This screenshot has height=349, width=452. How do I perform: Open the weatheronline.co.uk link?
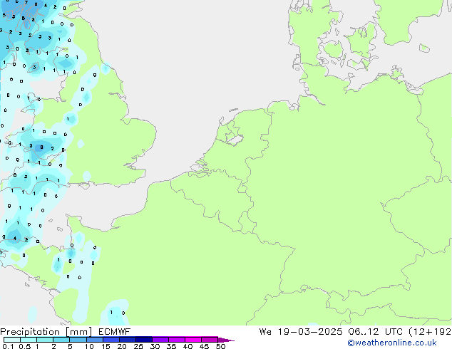392,343
